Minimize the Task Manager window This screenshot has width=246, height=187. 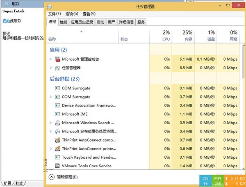coord(220,6)
